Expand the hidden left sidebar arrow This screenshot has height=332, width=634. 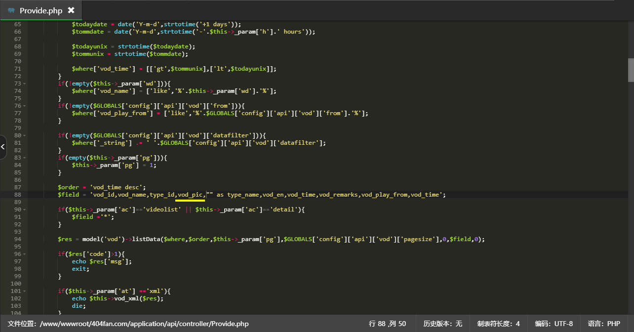point(2,147)
